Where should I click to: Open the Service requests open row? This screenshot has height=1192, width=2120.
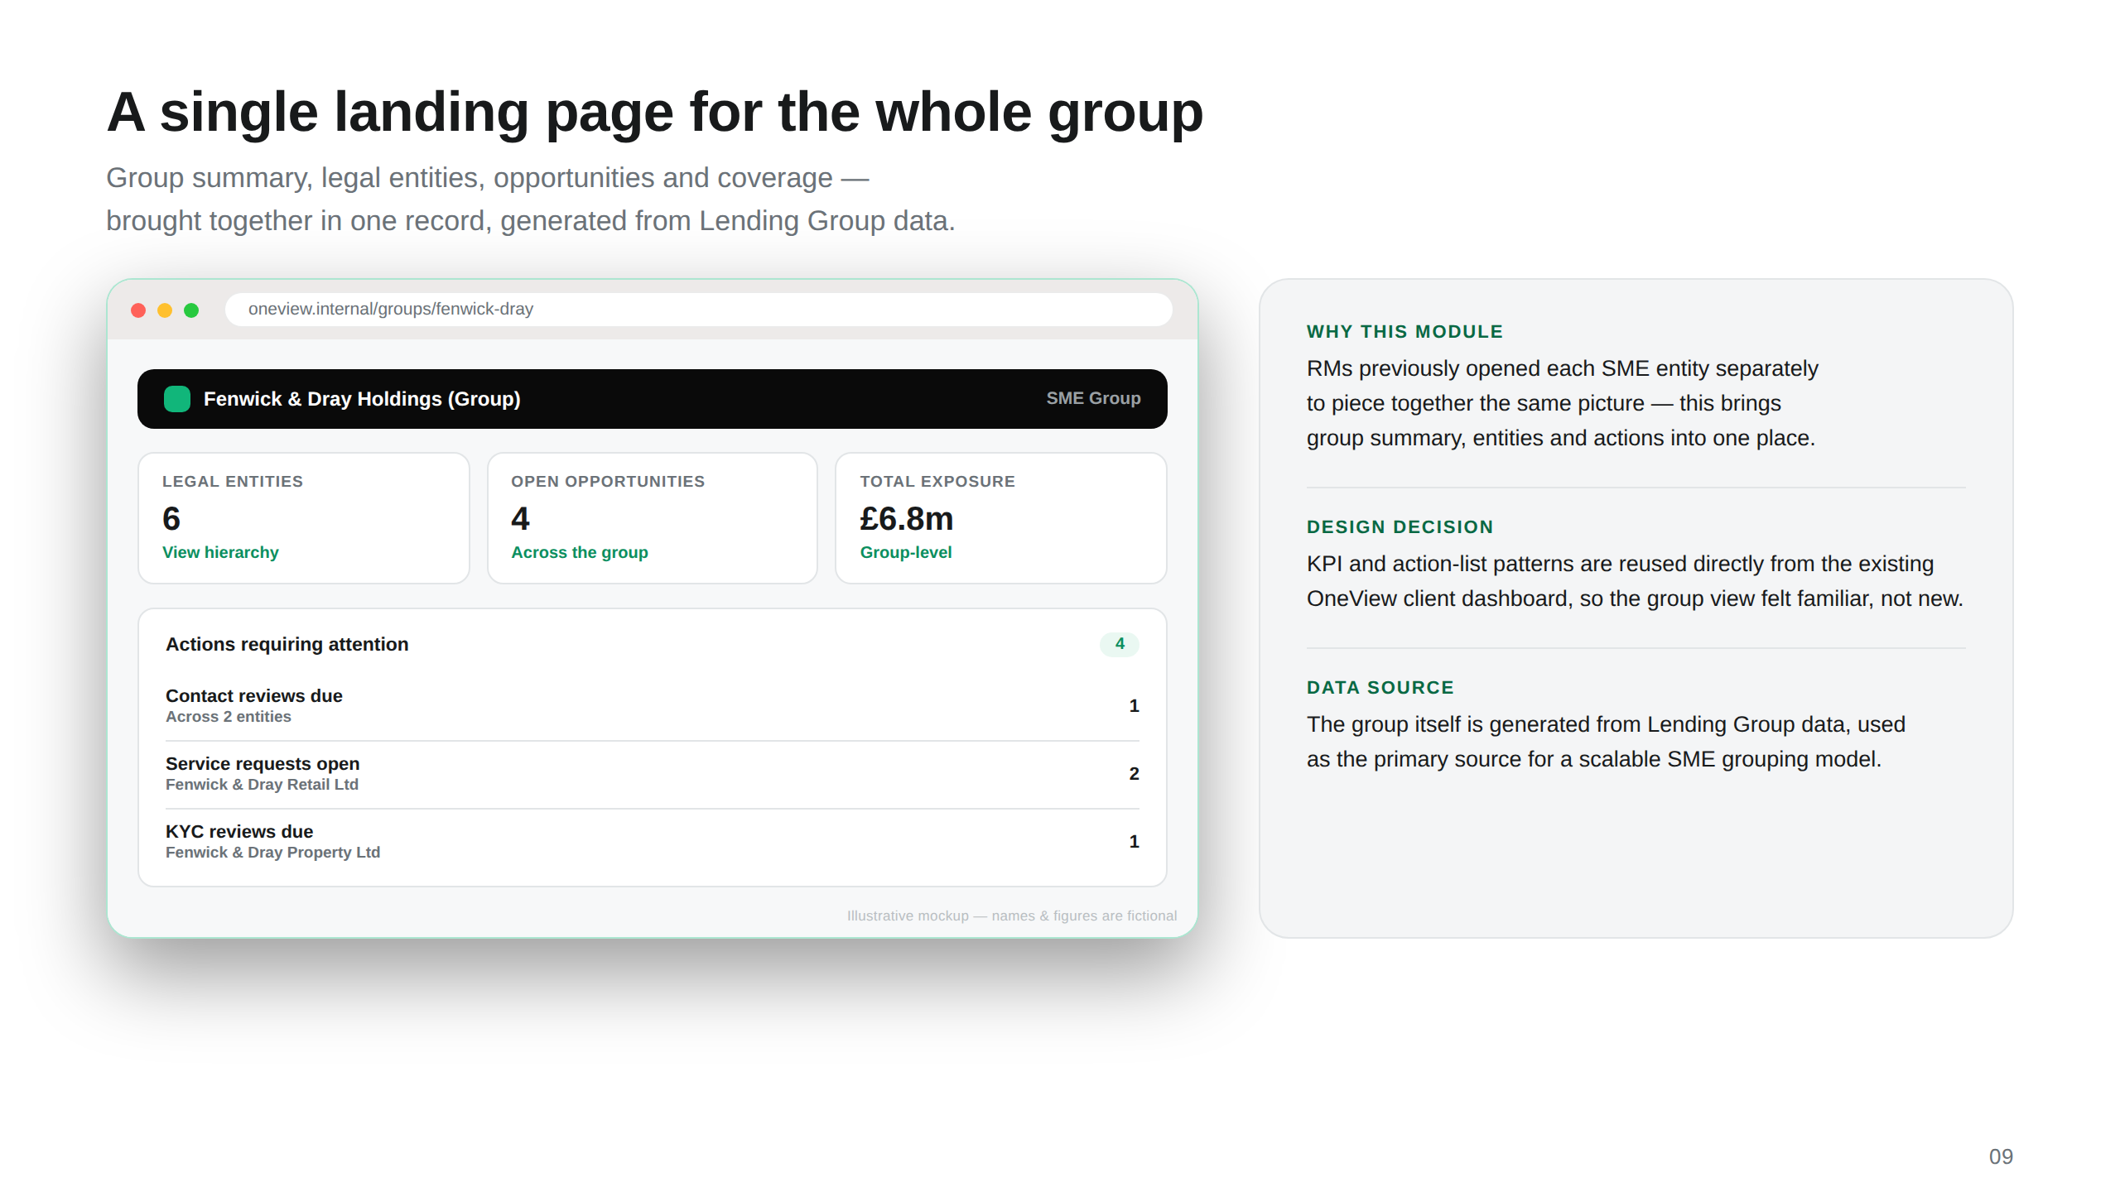[x=653, y=774]
